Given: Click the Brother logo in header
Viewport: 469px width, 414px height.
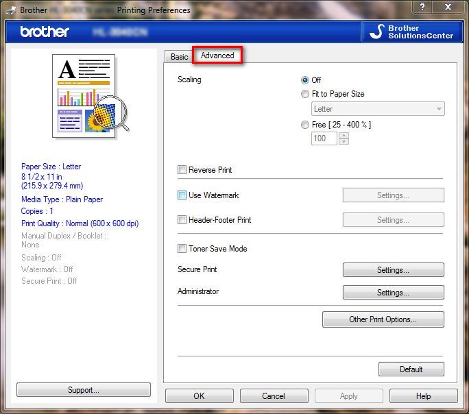Looking at the screenshot, I should click(45, 32).
